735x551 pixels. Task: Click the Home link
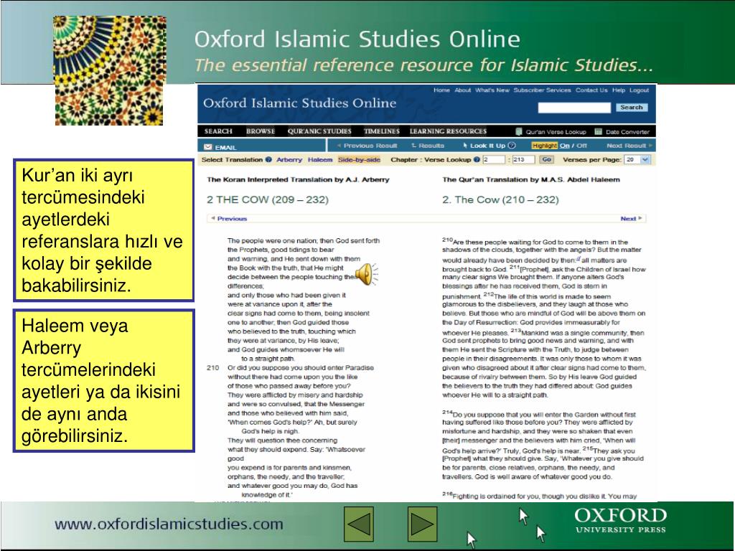[441, 90]
